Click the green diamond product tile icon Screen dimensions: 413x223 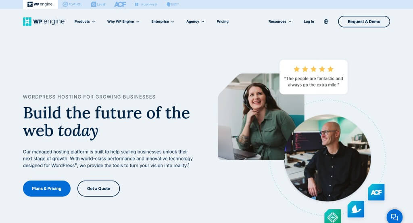point(333,216)
